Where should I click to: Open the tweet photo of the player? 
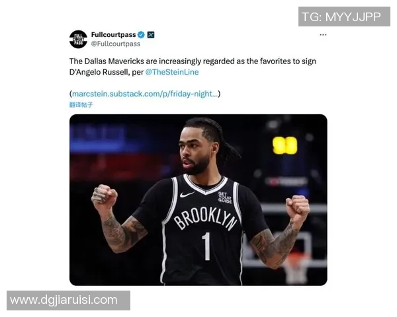(x=198, y=200)
